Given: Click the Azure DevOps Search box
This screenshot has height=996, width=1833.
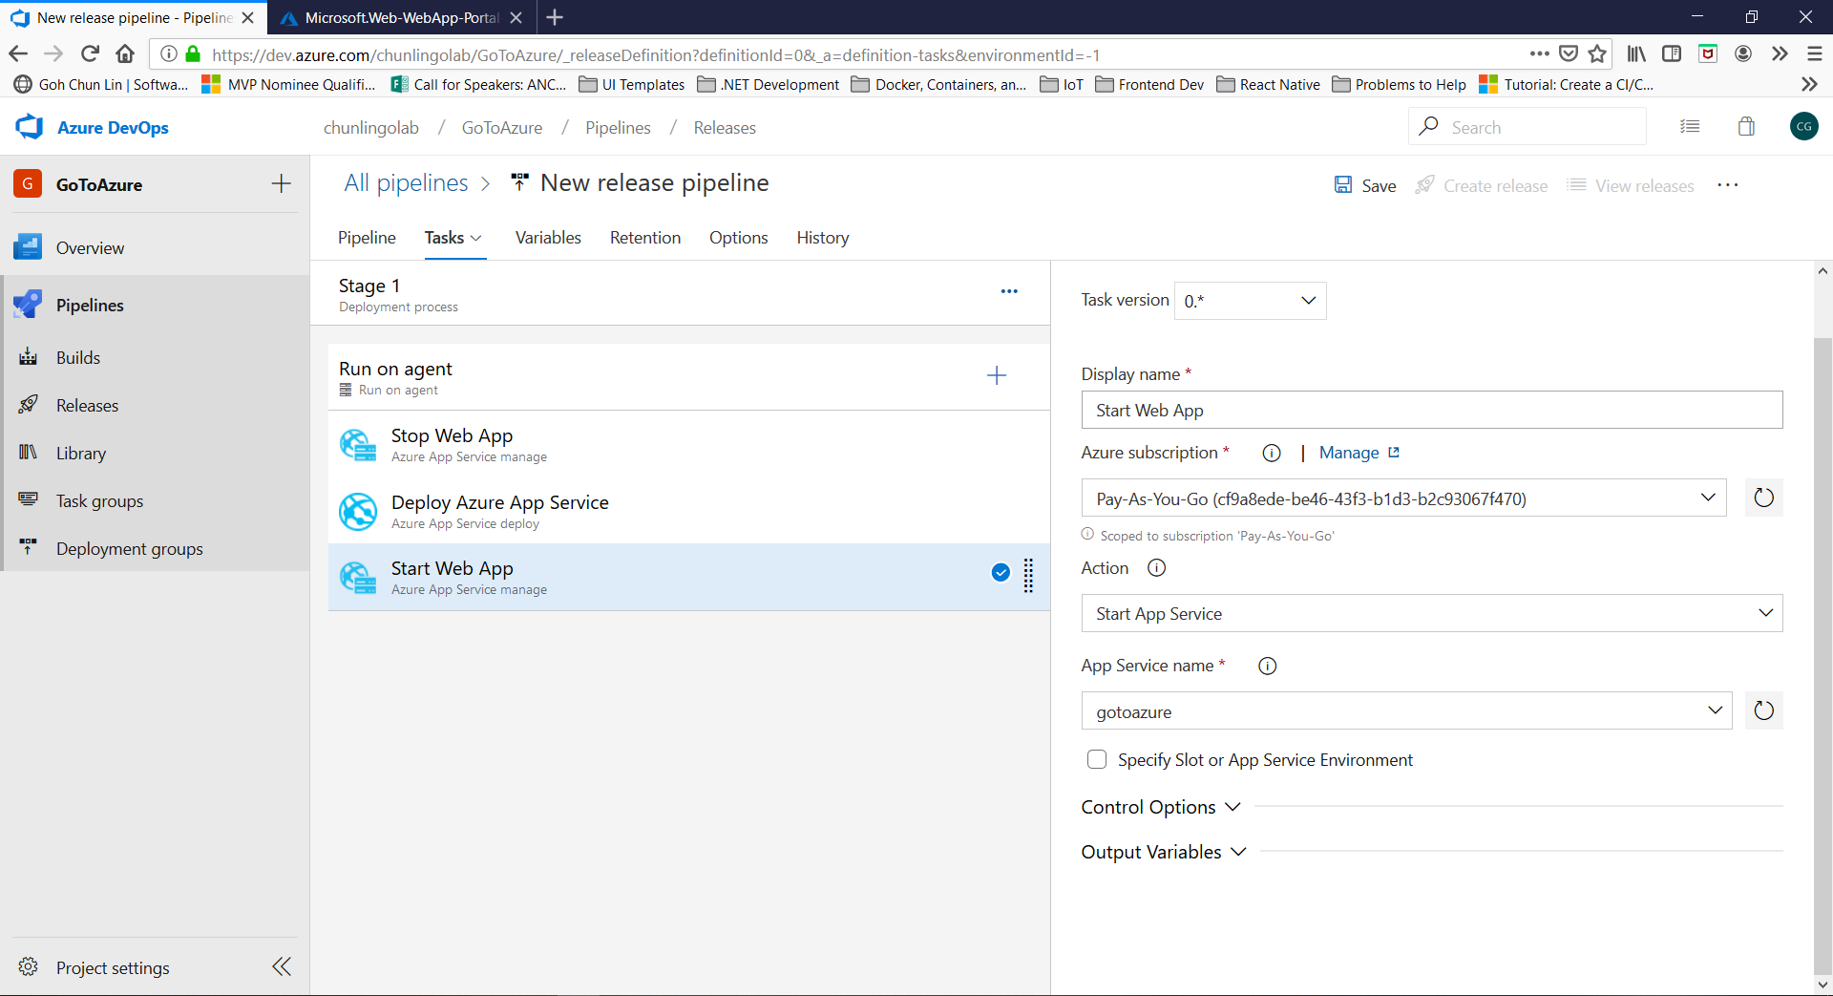Looking at the screenshot, I should coord(1527,126).
